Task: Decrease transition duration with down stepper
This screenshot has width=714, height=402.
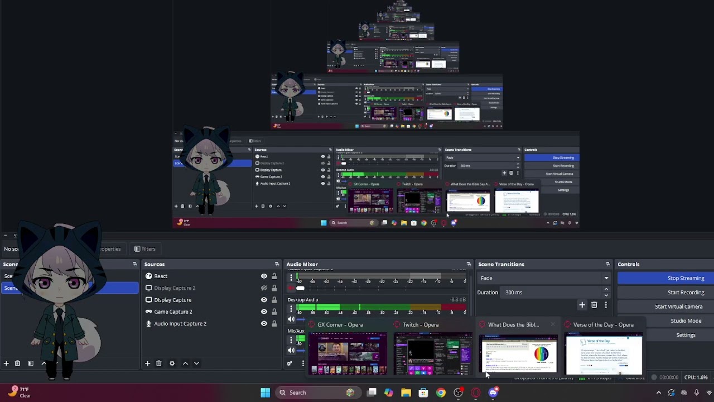Action: tap(606, 295)
